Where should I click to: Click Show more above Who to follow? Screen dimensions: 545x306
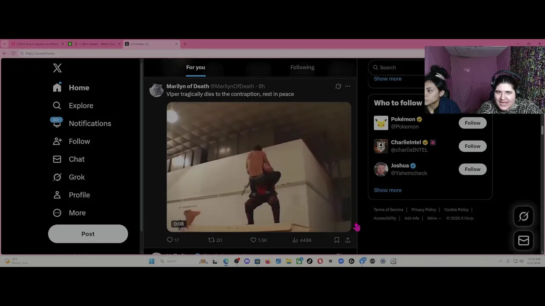387,79
